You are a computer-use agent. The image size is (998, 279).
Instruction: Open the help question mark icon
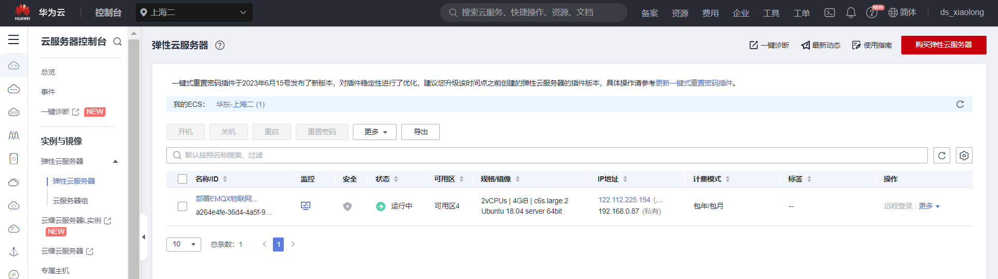tap(872, 13)
